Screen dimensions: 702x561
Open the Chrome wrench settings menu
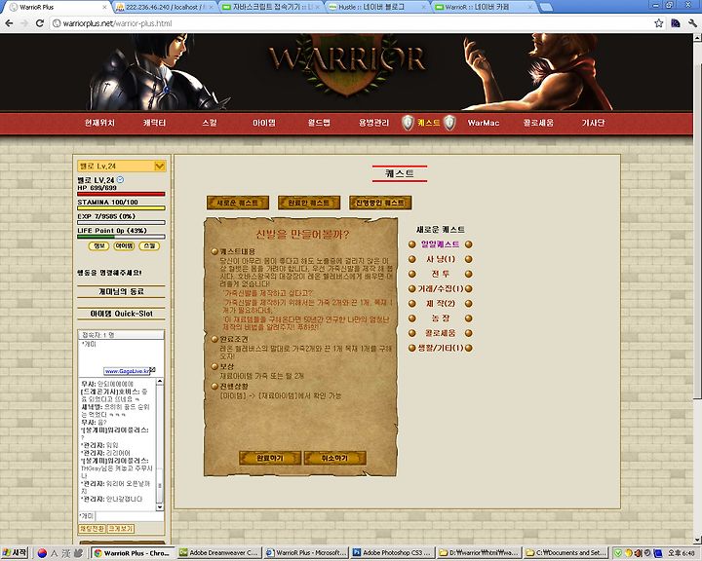[692, 23]
